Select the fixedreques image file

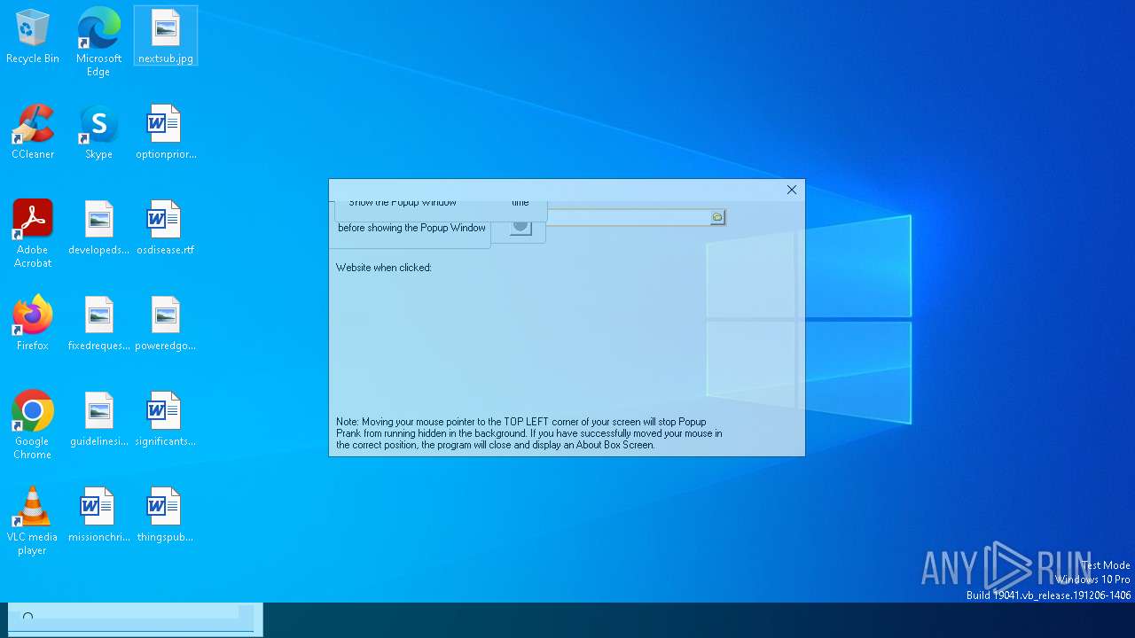(98, 323)
